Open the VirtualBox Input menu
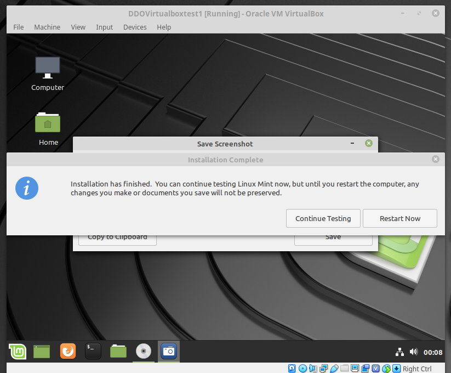The width and height of the screenshot is (451, 373). (105, 27)
